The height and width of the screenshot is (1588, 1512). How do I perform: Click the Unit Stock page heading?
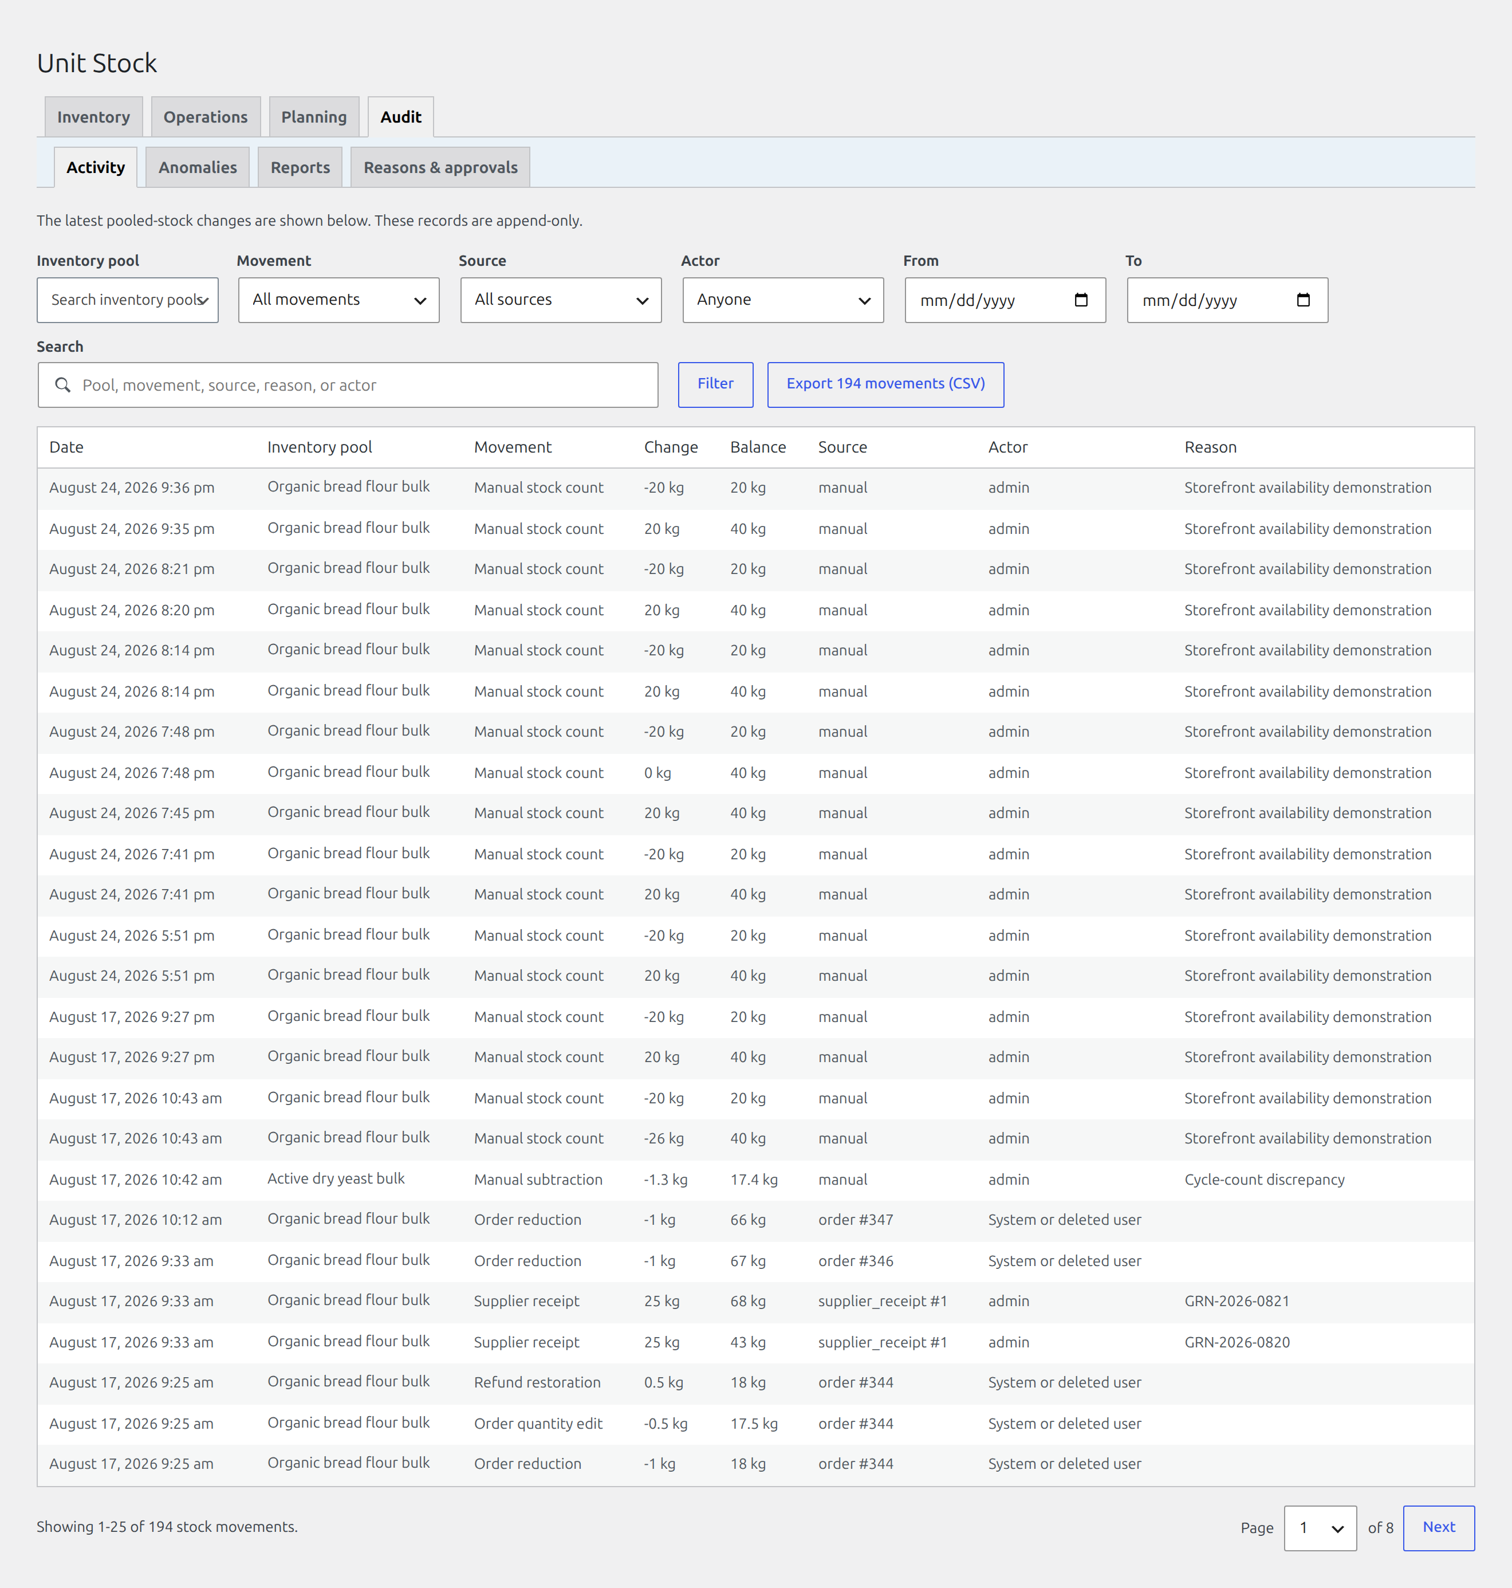pyautogui.click(x=97, y=63)
